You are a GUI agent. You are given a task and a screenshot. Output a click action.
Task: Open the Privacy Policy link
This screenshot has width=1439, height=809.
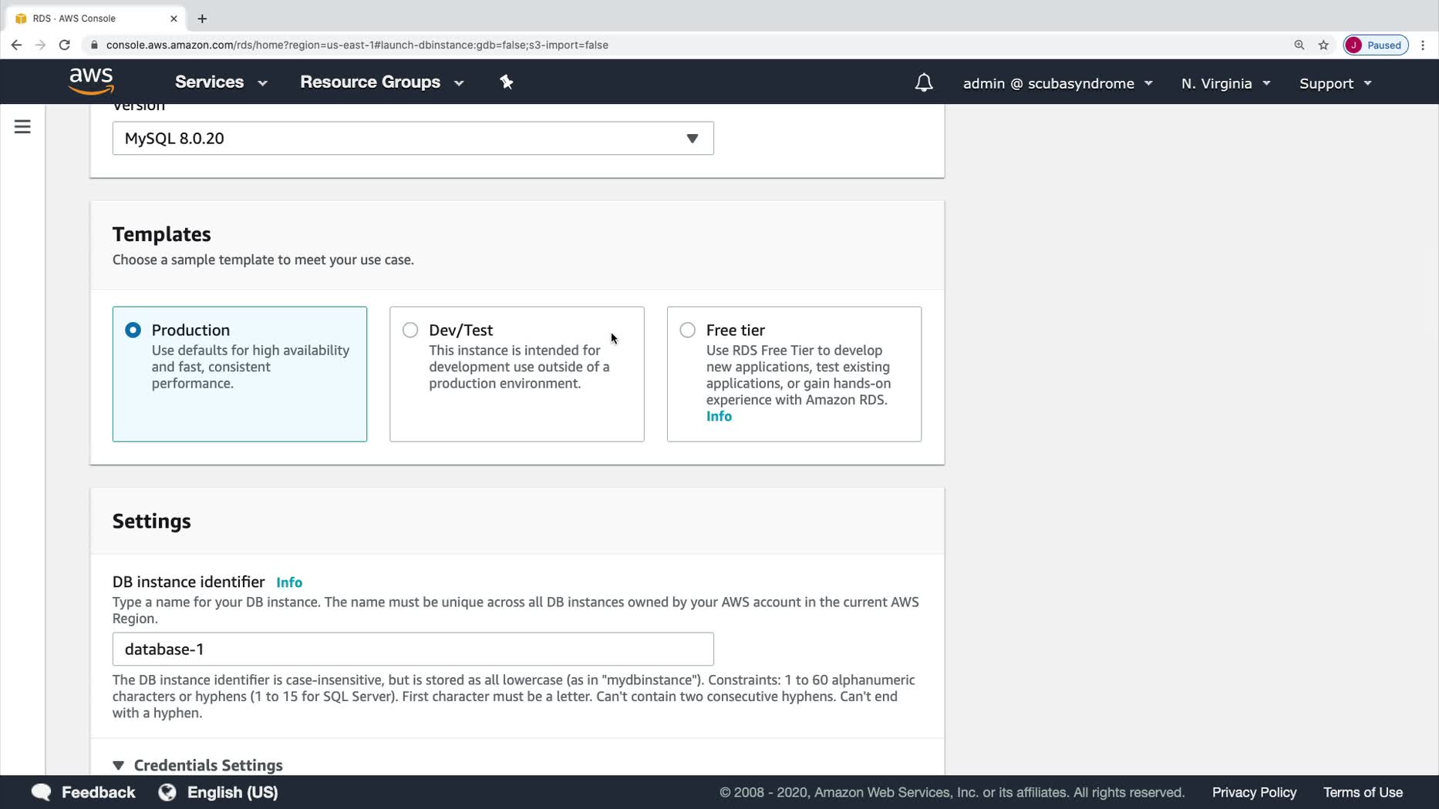coord(1254,792)
